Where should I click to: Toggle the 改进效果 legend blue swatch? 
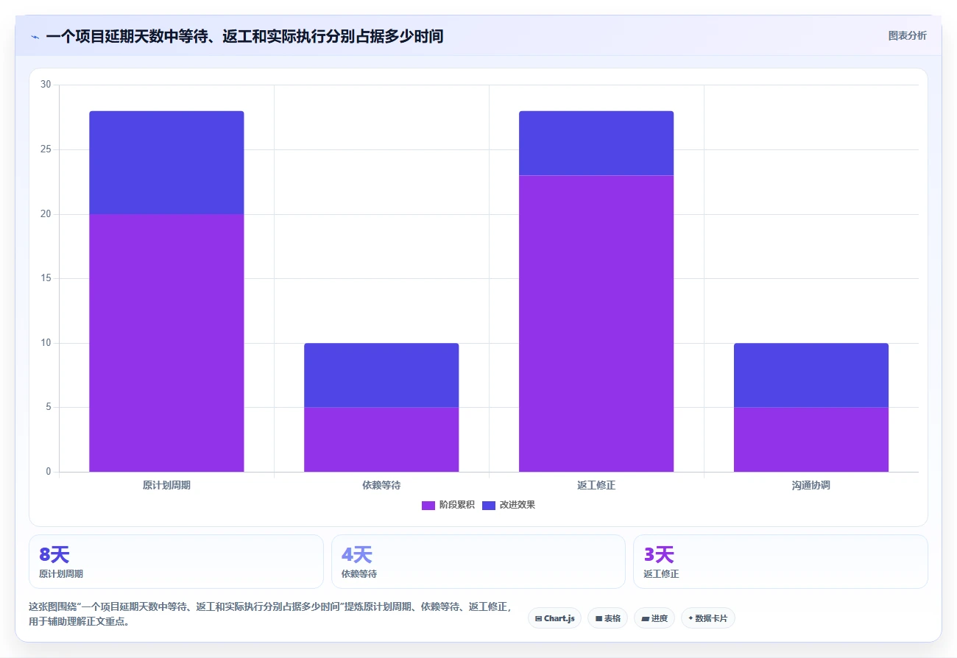489,505
